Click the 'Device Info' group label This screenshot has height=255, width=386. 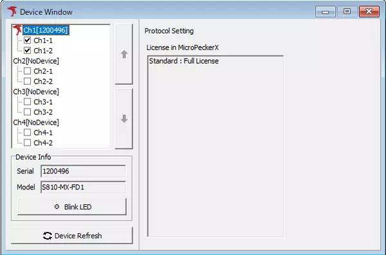click(x=33, y=157)
